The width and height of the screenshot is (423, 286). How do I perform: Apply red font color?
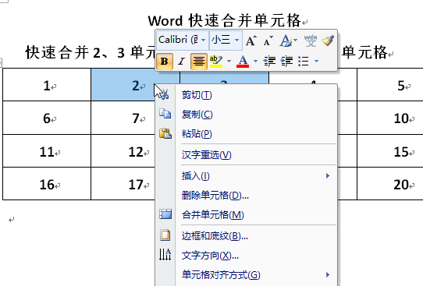(x=243, y=62)
